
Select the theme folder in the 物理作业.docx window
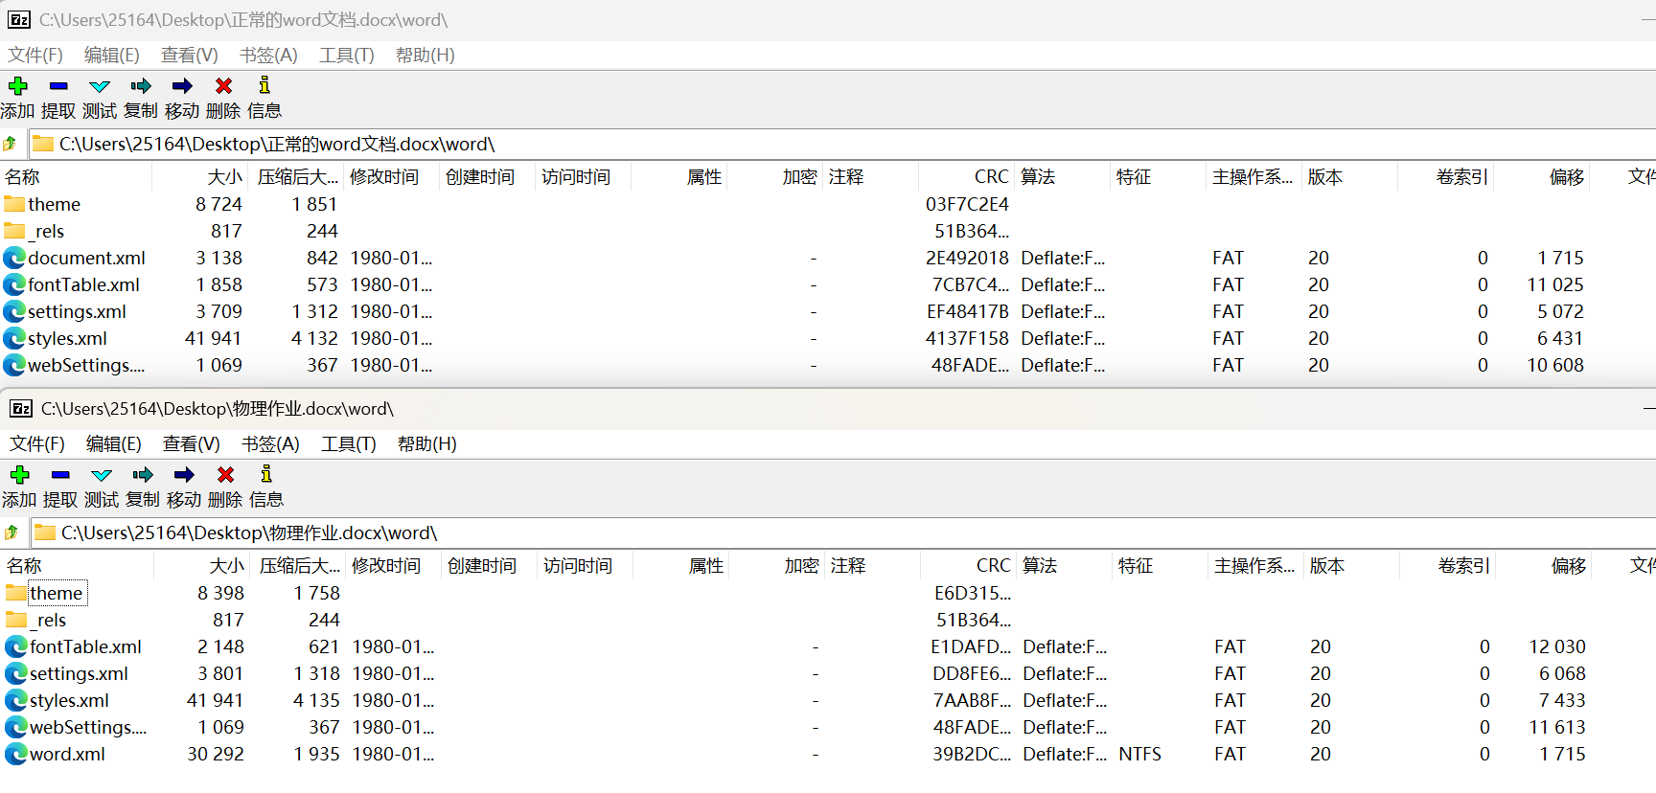tap(56, 593)
